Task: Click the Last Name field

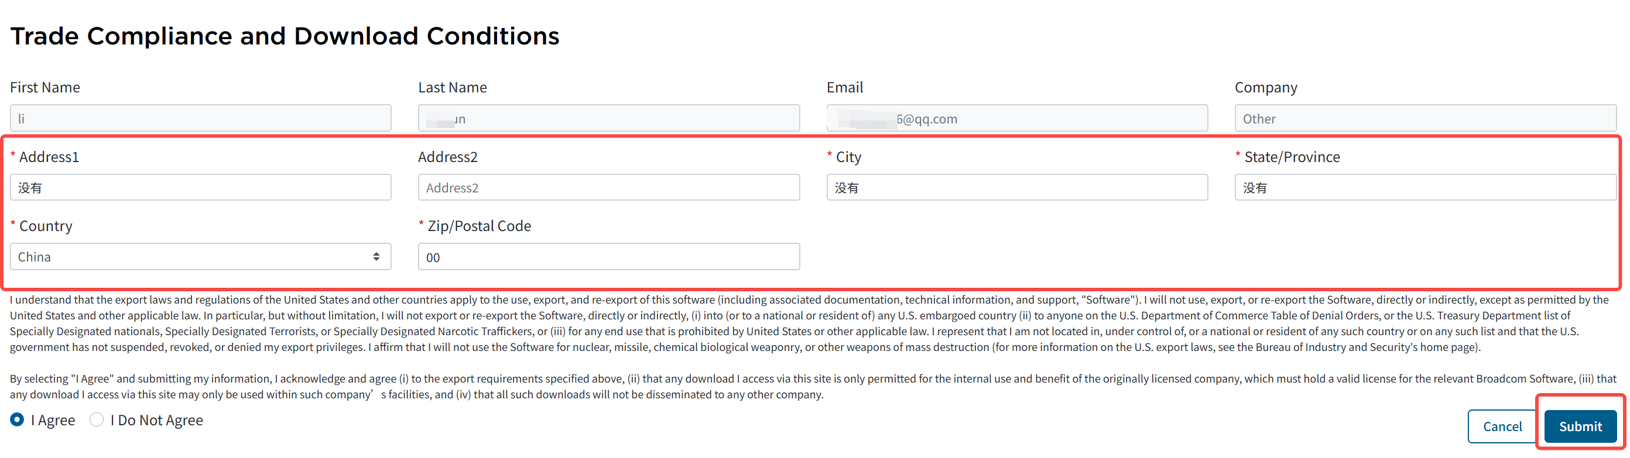Action: coord(609,118)
